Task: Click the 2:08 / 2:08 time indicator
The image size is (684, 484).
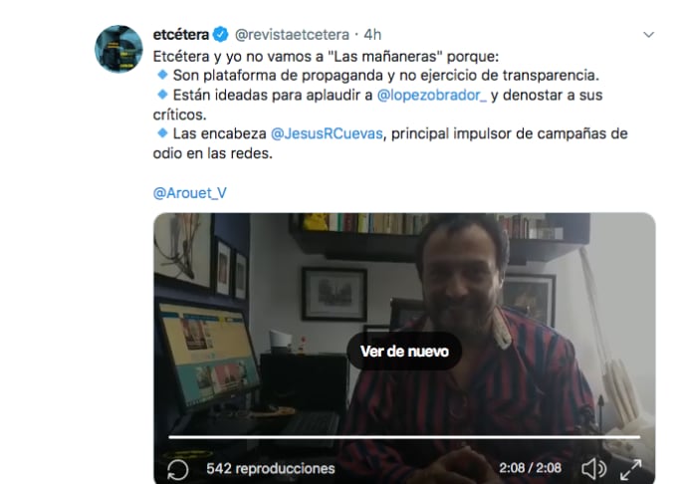Action: (530, 468)
